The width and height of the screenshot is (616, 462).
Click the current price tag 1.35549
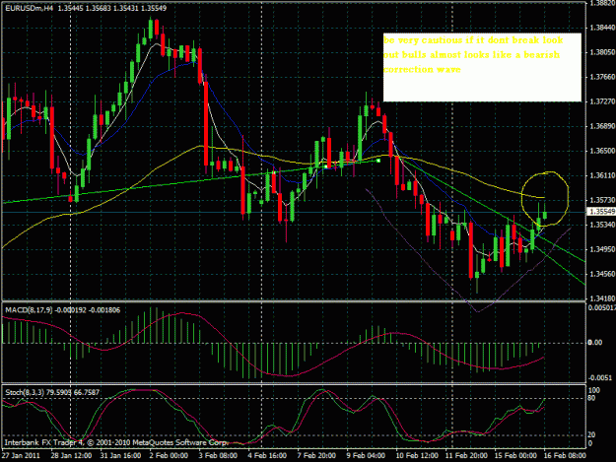pos(602,212)
